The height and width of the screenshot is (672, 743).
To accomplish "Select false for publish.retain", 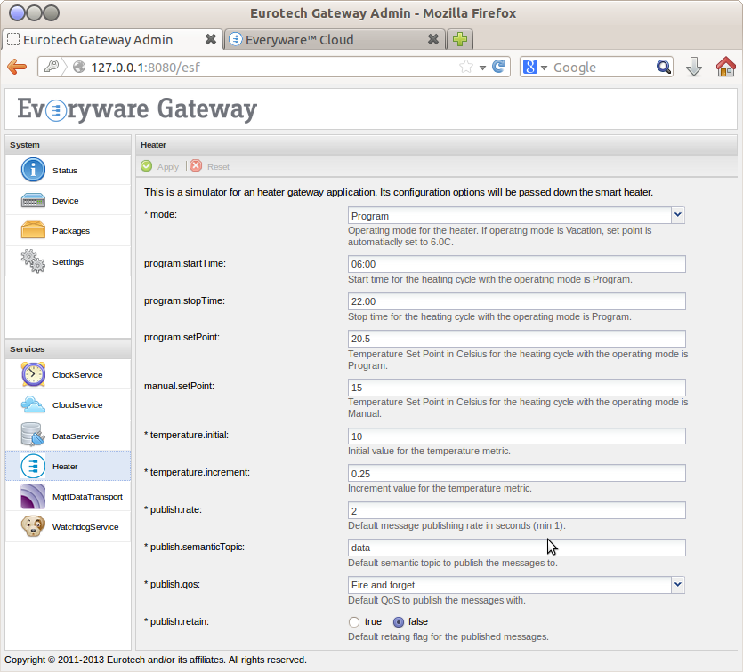I will tap(399, 622).
